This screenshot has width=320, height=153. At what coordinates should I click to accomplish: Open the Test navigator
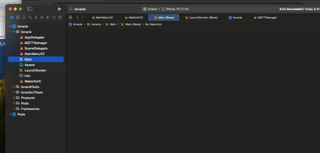[42, 17]
